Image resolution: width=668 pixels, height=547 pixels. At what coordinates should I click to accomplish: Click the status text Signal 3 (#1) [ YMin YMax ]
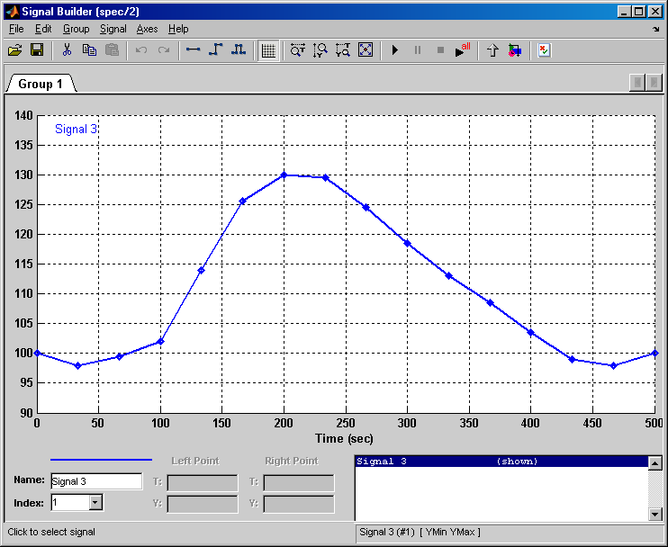click(420, 532)
